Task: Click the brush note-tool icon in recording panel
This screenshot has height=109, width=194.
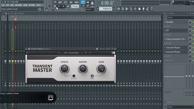Action: point(83,6)
